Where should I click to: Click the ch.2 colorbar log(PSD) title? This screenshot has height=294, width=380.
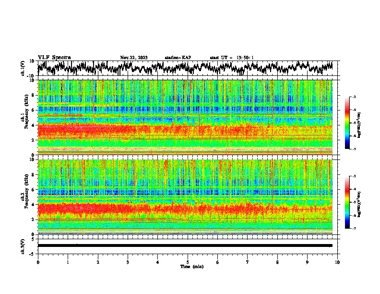pos(359,204)
